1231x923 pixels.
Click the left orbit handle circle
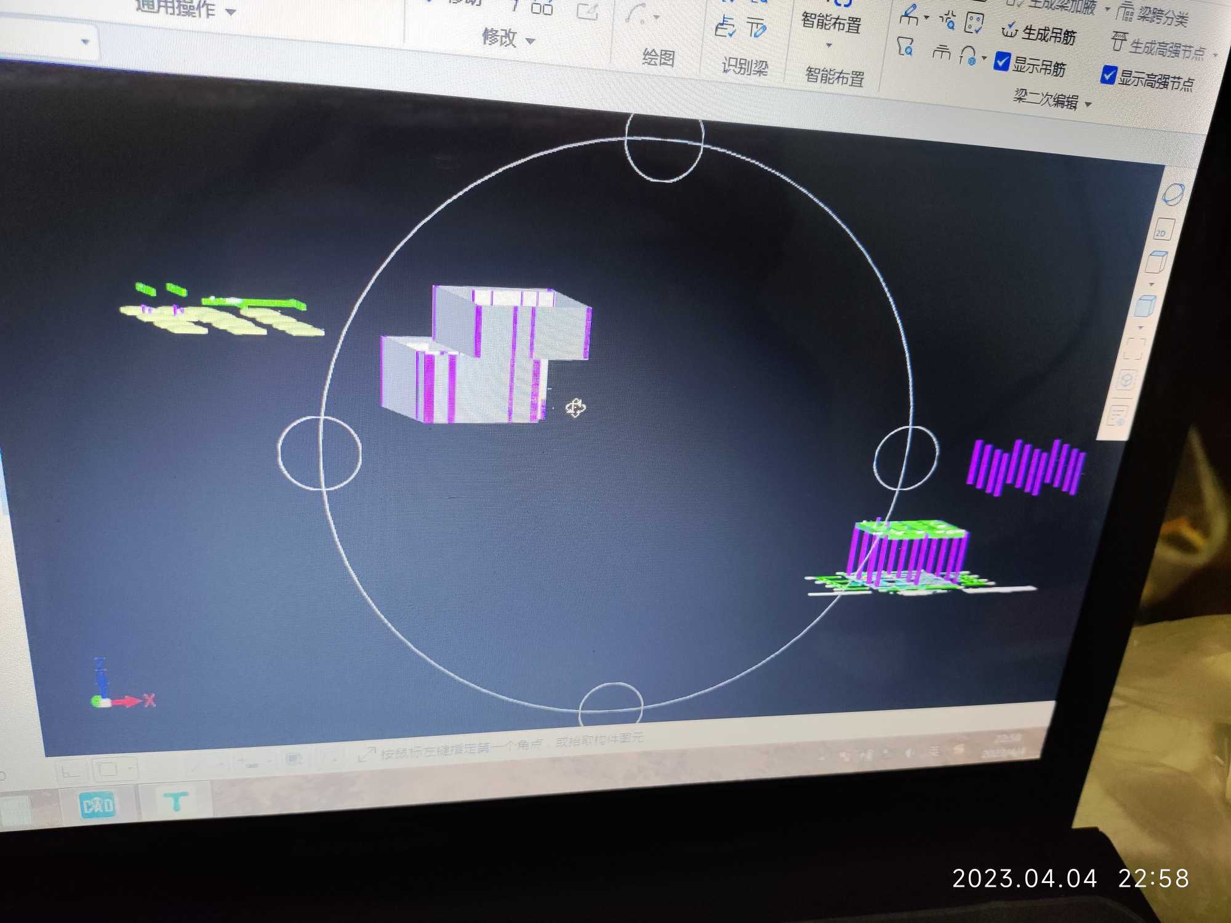(x=319, y=453)
